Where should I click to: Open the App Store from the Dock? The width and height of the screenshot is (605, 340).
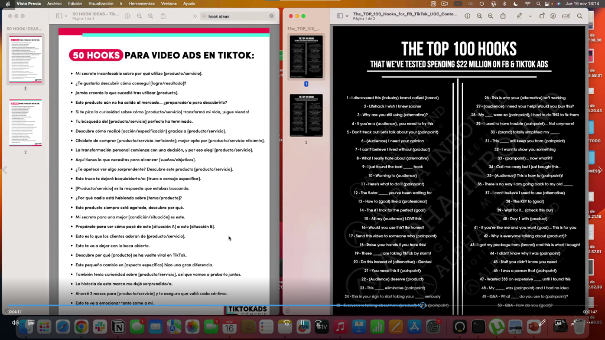coord(414,327)
